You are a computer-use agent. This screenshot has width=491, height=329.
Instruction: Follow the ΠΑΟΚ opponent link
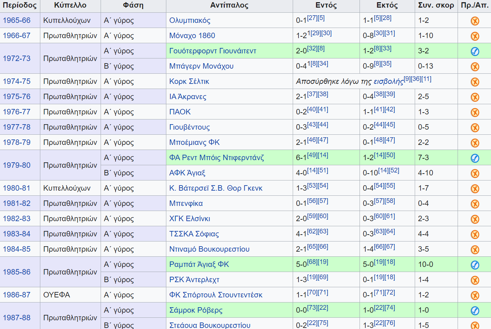tap(180, 112)
